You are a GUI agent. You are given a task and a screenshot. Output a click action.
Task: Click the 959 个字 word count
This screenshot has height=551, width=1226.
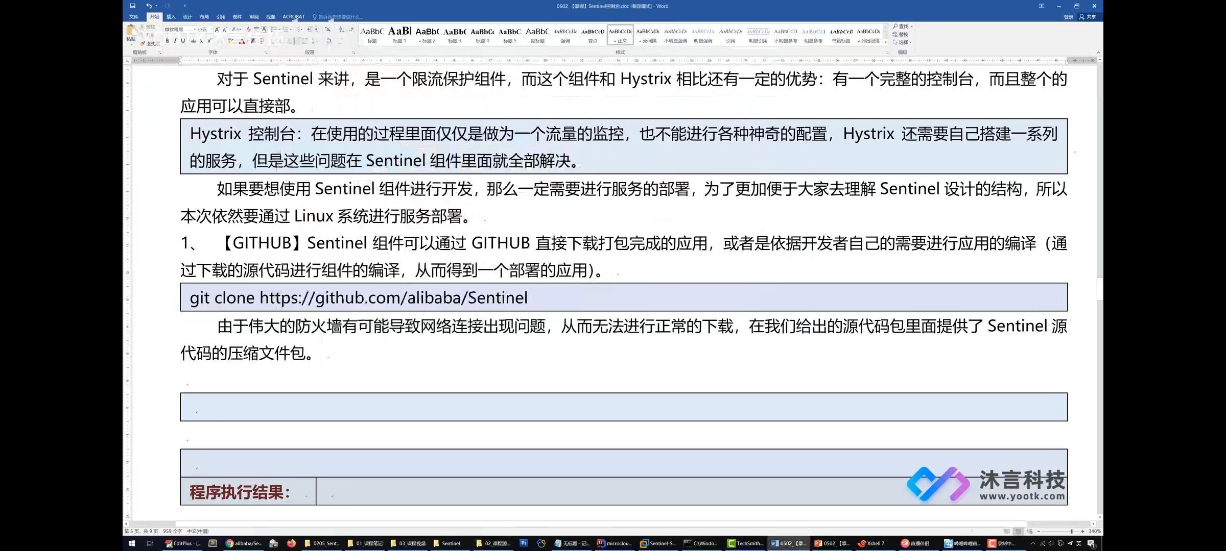[172, 531]
